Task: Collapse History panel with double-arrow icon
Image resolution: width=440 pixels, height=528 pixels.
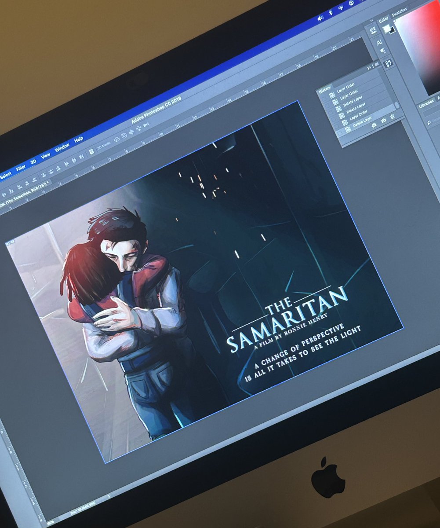Action: [369, 68]
